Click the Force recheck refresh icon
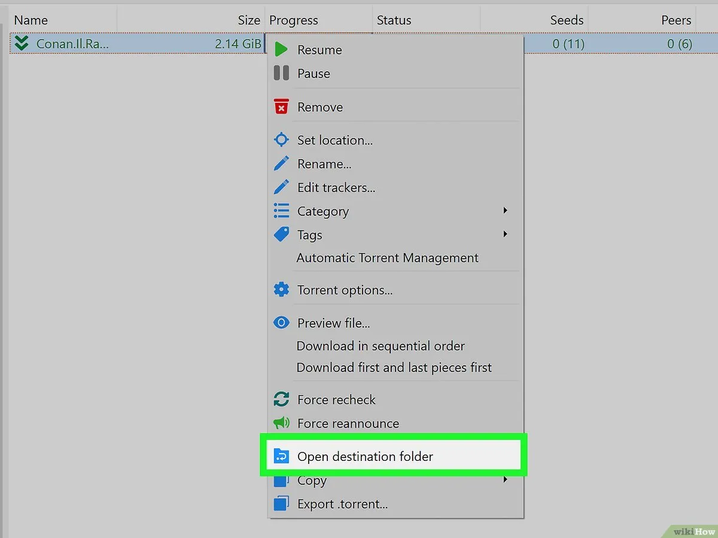The height and width of the screenshot is (538, 718). point(281,399)
